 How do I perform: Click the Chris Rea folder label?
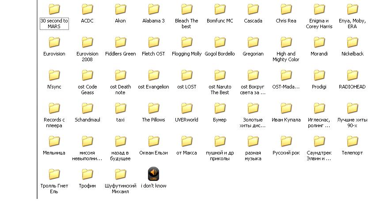[286, 21]
